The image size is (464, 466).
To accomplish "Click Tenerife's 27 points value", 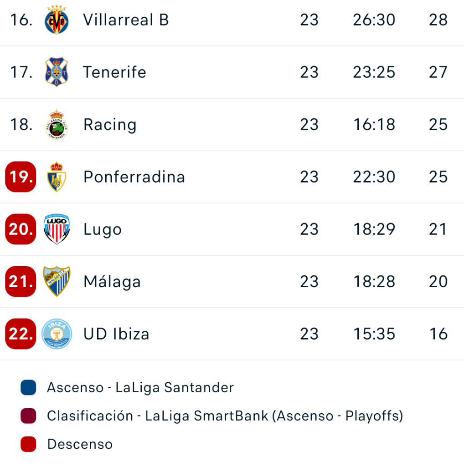I will (438, 72).
